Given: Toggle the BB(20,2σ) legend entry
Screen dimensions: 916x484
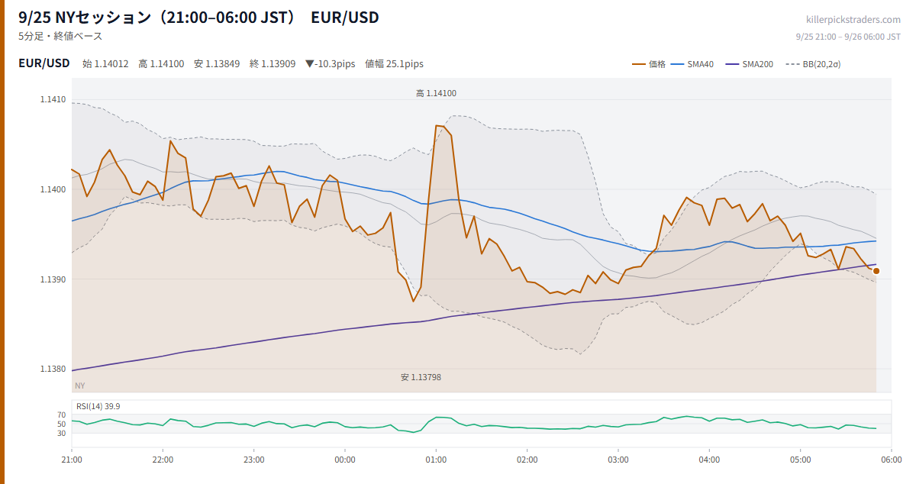Looking at the screenshot, I should point(812,64).
